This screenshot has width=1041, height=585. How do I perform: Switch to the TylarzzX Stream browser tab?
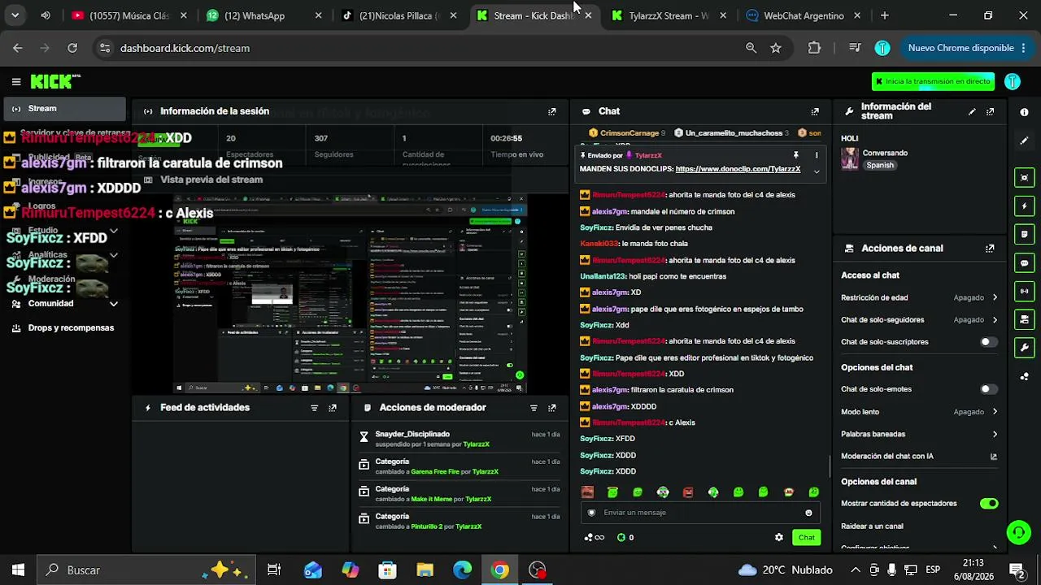(x=669, y=15)
